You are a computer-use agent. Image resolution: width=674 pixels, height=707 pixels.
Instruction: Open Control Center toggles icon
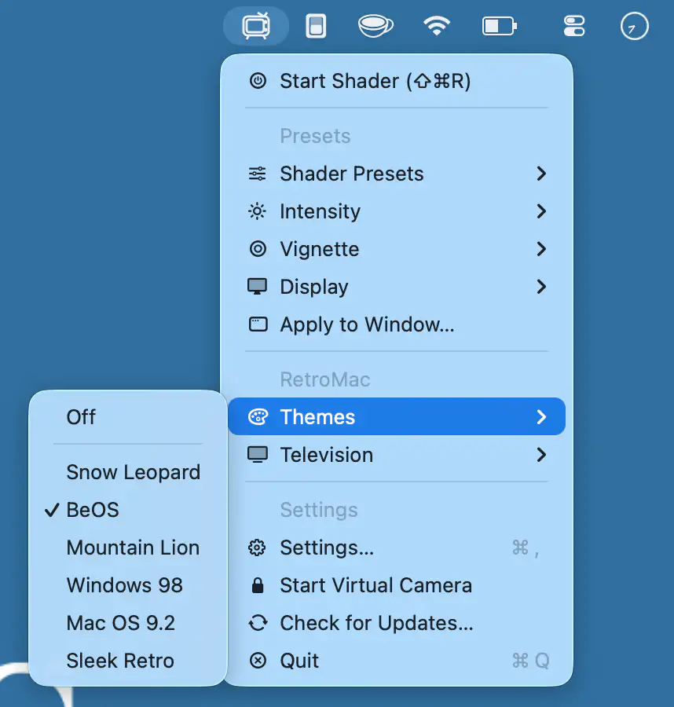point(574,26)
